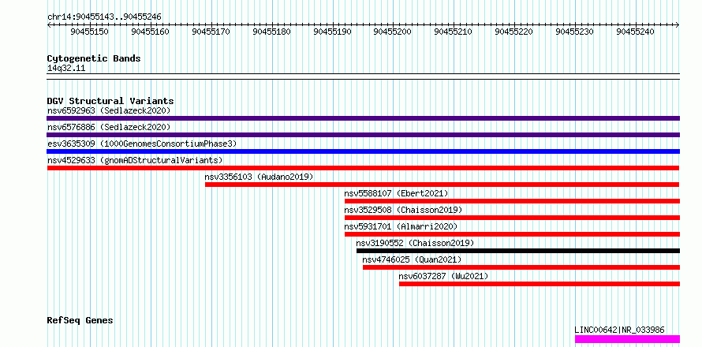Select the nsv4529633 gnomAD variant bar
The image size is (702, 347).
(x=363, y=168)
